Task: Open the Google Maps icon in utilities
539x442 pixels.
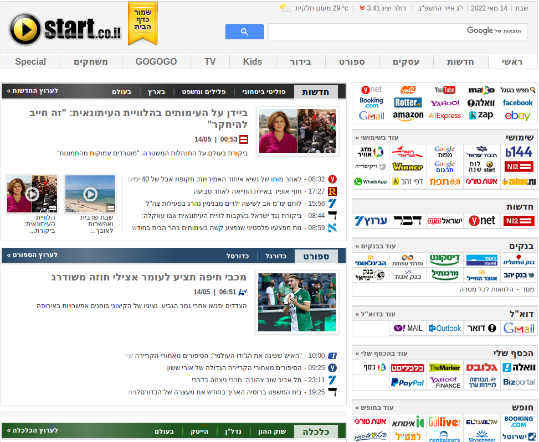Action: [x=444, y=152]
